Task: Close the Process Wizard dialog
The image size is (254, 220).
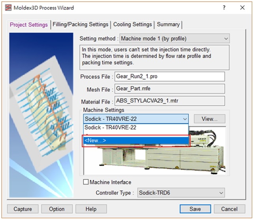Action: click(242, 7)
